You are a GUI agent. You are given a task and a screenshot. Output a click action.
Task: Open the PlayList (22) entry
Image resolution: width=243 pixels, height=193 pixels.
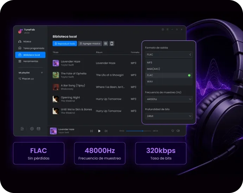pos(26,79)
